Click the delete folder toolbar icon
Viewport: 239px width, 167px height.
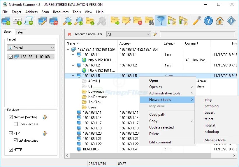[138, 21]
